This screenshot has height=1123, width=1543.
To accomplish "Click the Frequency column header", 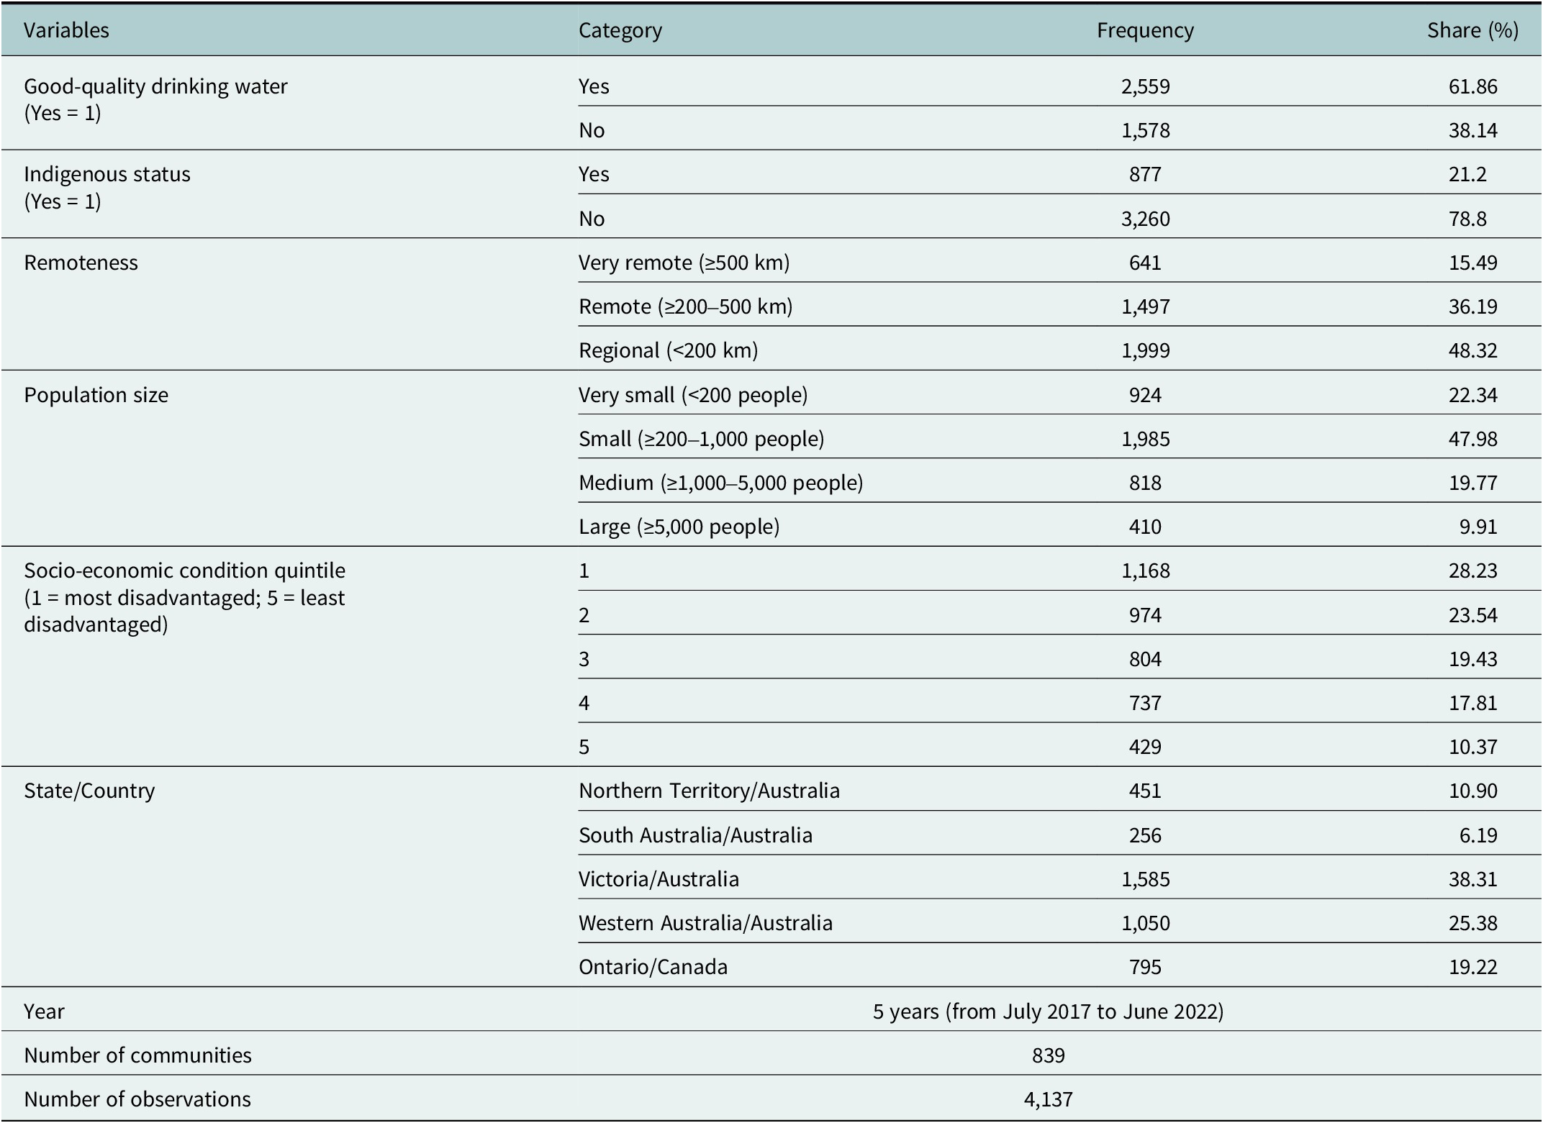I will (1145, 30).
